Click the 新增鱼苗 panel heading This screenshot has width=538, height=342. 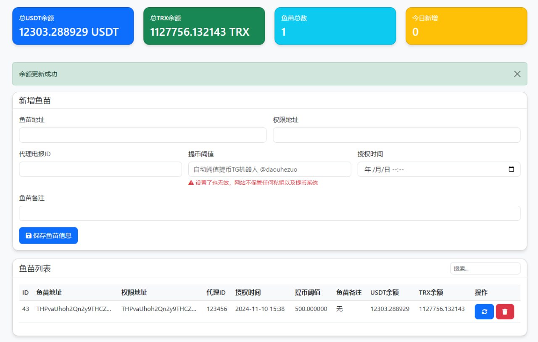tap(35, 101)
